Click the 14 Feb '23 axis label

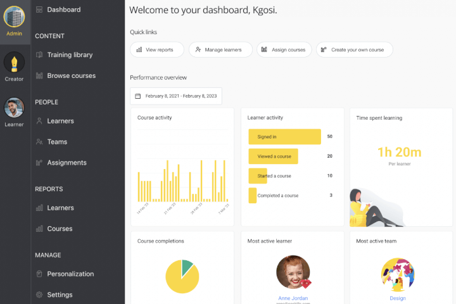(142, 208)
